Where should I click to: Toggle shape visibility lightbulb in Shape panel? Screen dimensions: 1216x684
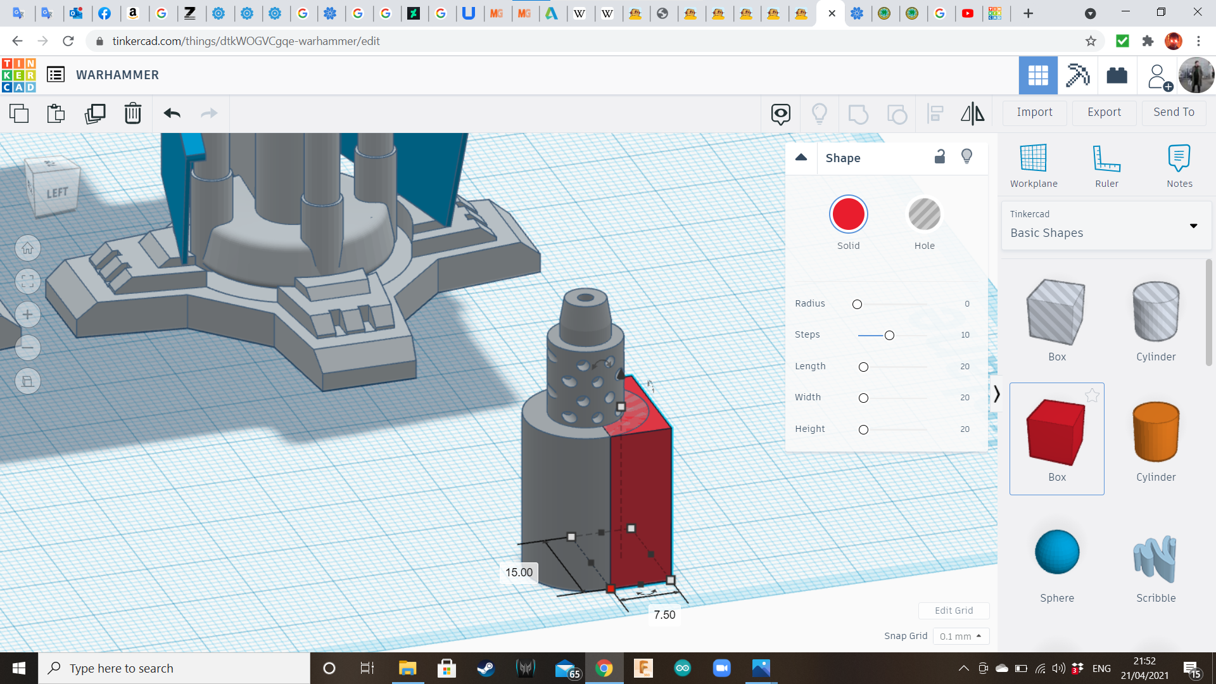[x=966, y=156]
